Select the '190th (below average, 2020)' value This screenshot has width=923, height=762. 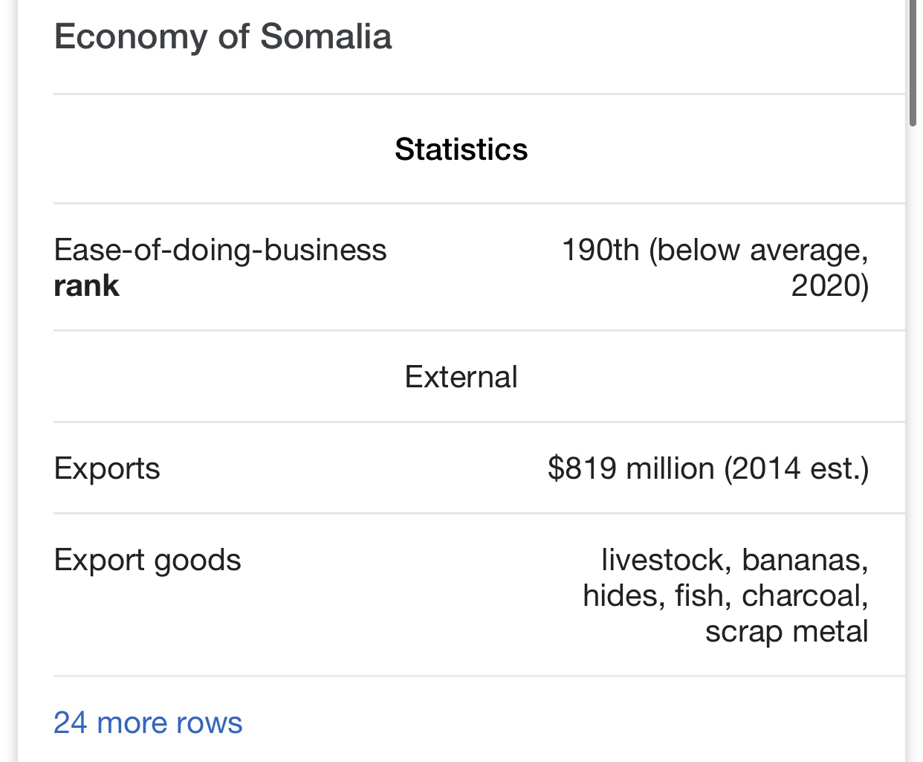715,268
